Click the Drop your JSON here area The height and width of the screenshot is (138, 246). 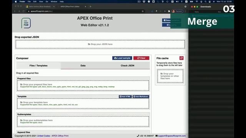point(100,44)
